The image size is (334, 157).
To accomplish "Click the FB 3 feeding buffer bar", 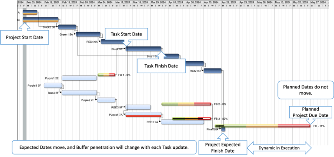I will (191, 118).
